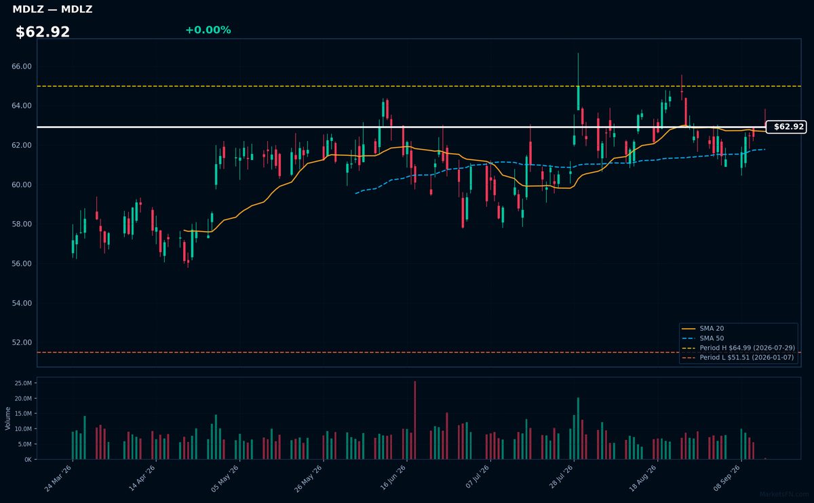This screenshot has height=503, width=814.
Task: Click the 14 Apr '26 date label
Action: (143, 478)
